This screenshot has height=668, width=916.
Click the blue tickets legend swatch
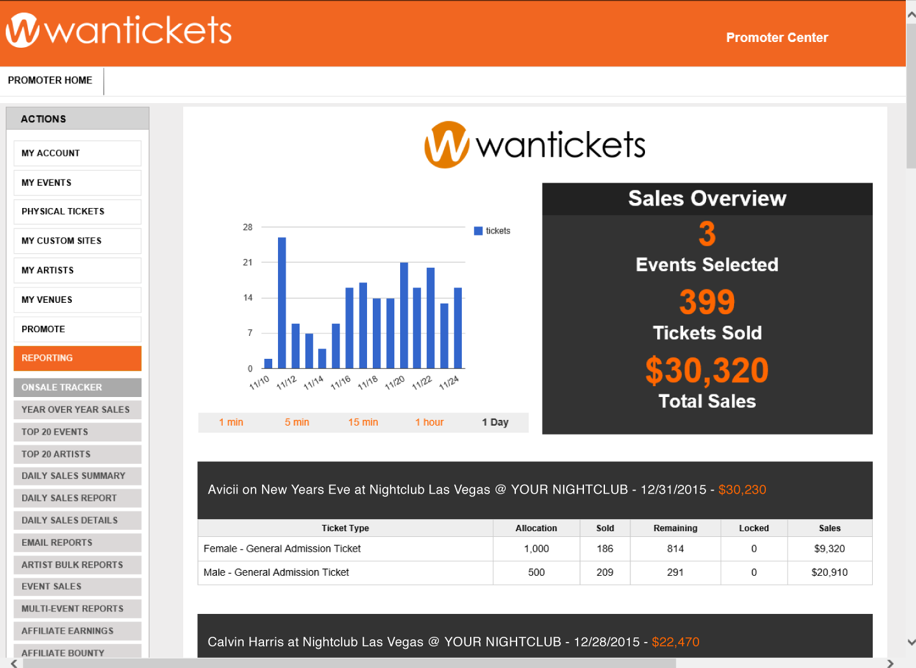click(x=478, y=231)
